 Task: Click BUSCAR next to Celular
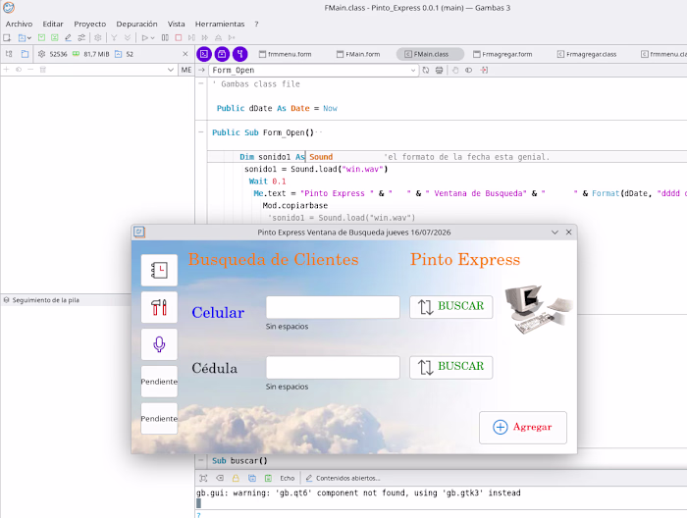[450, 307]
